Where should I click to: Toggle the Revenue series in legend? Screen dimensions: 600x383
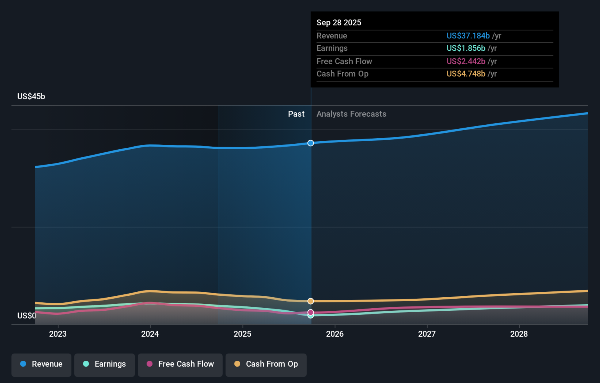pos(42,364)
